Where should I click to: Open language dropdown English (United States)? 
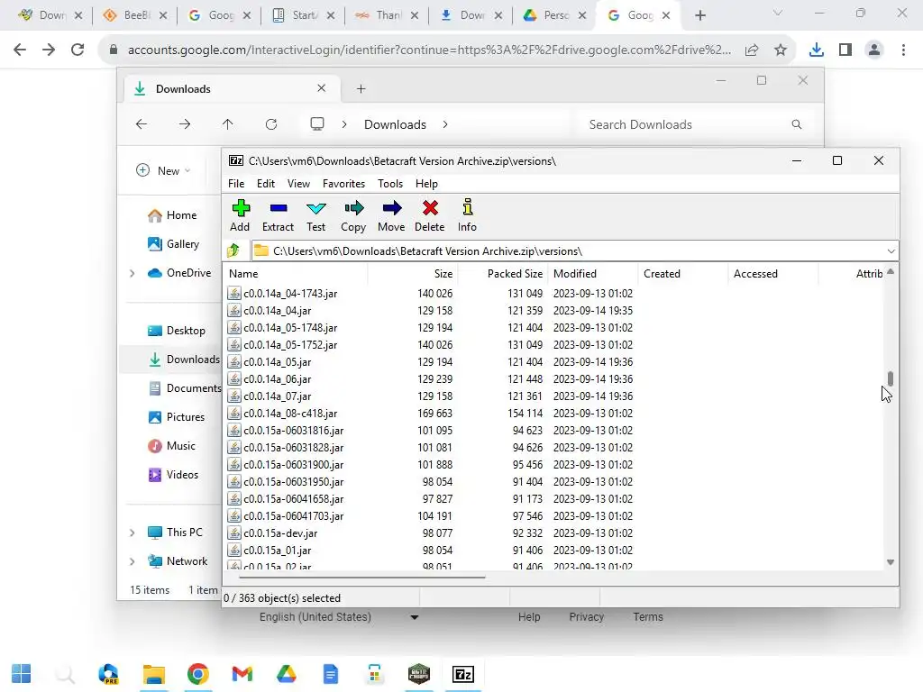pos(339,616)
